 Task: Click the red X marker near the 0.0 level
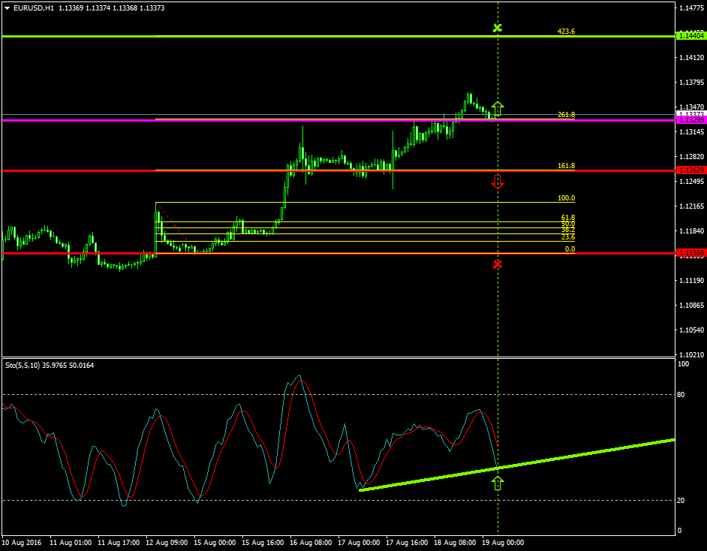[x=498, y=263]
